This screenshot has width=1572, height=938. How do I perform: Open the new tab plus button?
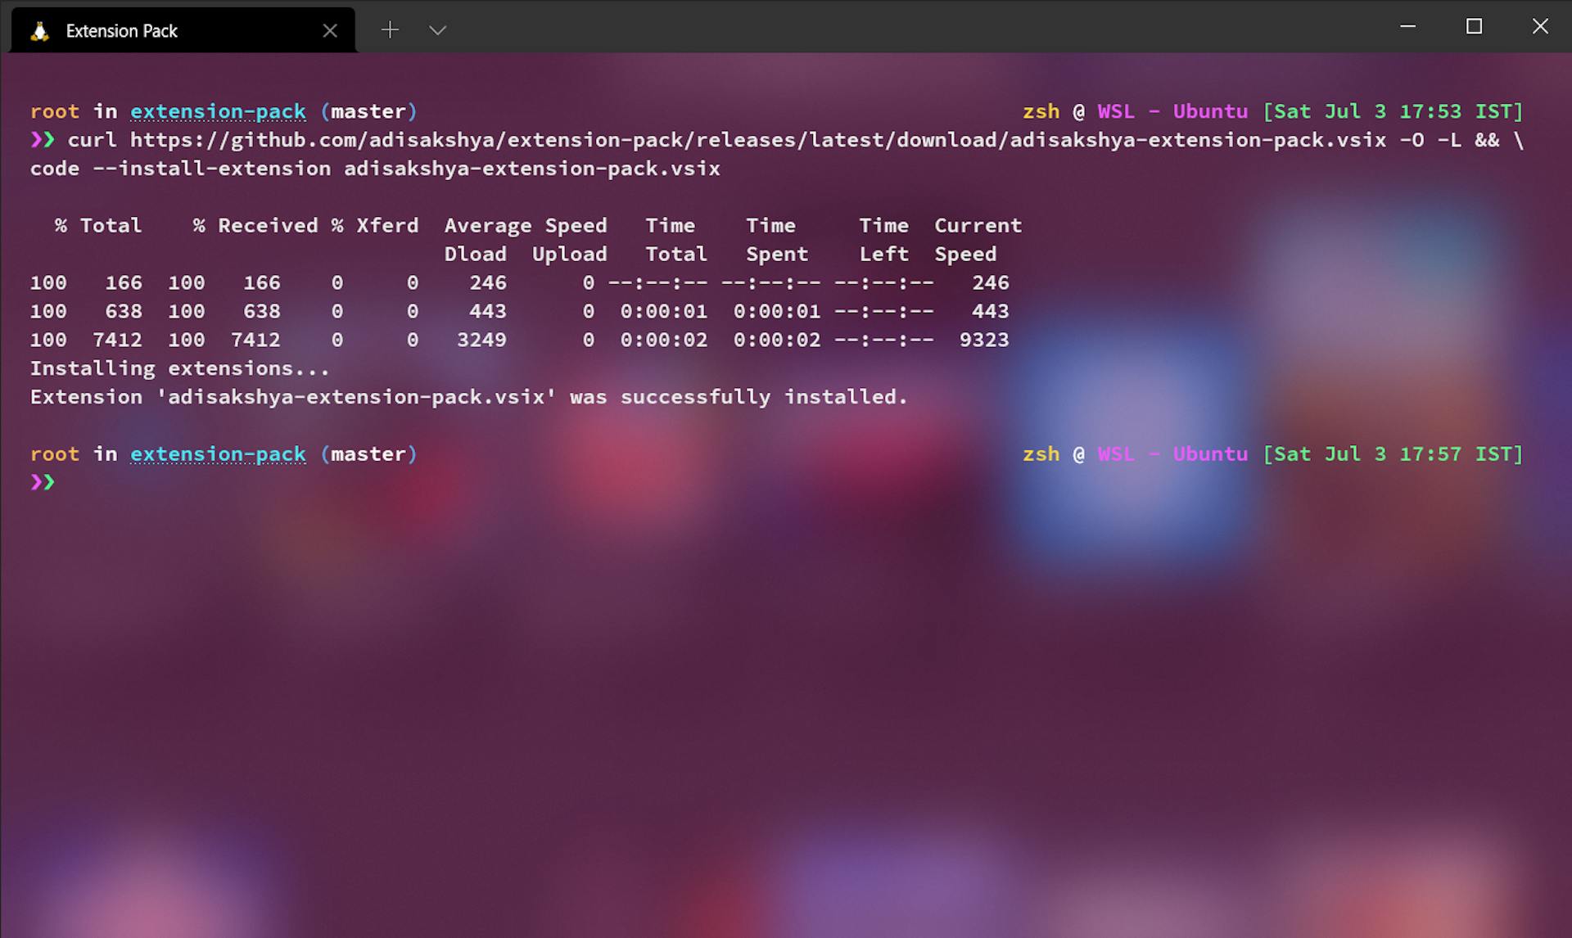click(390, 29)
